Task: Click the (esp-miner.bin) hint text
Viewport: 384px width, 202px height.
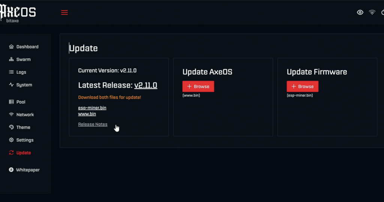Action: (x=300, y=95)
